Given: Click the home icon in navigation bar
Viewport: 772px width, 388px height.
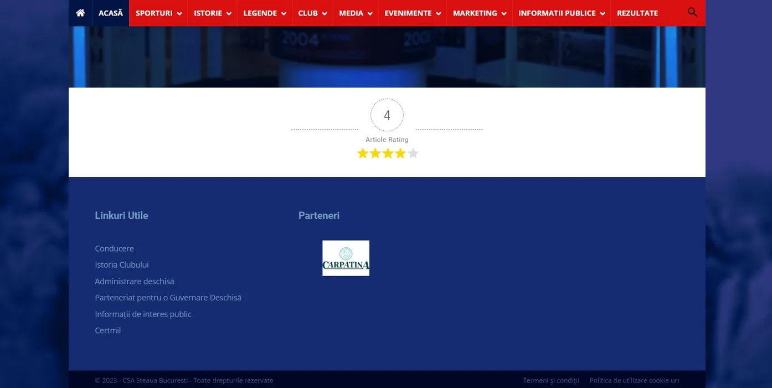Looking at the screenshot, I should tap(80, 13).
